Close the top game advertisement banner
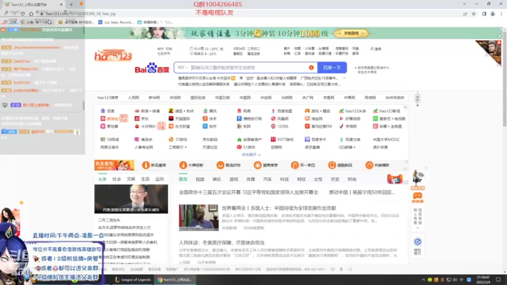This screenshot has height=285, width=507. point(499,37)
